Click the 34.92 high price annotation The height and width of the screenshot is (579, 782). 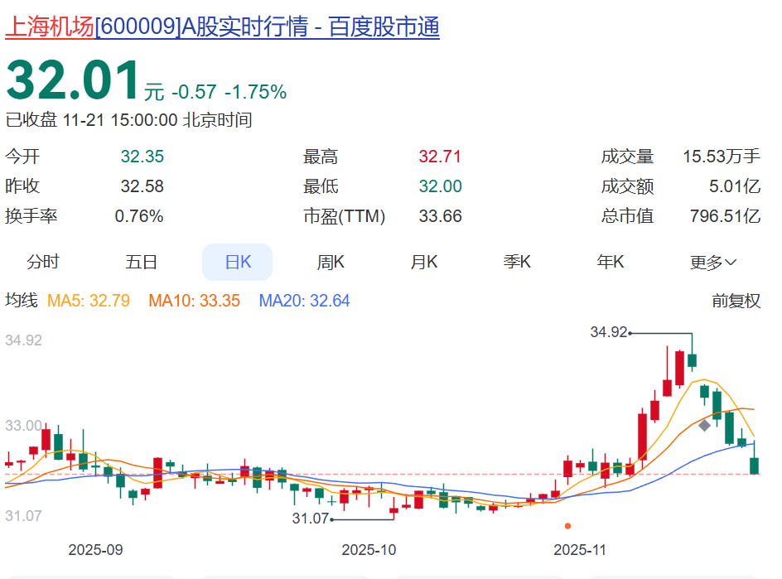(608, 332)
